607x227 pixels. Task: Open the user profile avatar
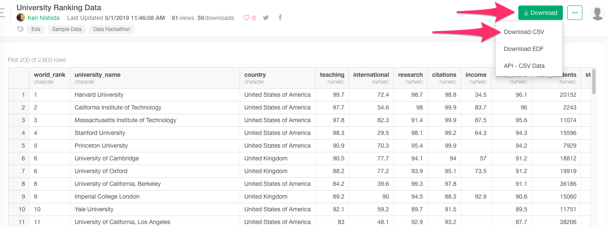598,13
